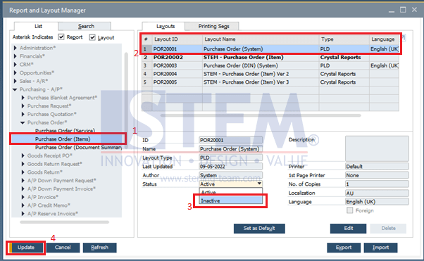Expand the CRM tree node
424x261 pixels.
point(15,65)
